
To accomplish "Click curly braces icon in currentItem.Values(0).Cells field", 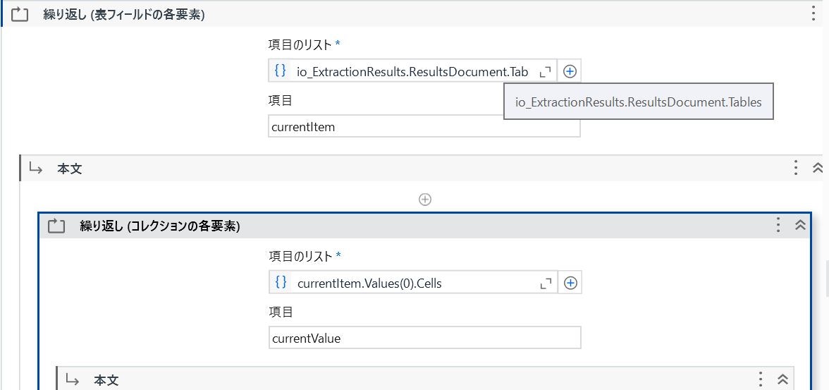I will pos(281,282).
